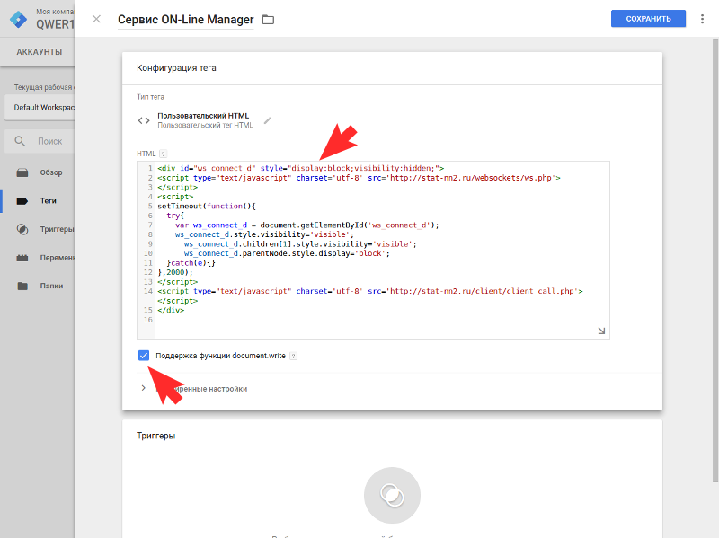
Task: Click code line with client_call.php source
Action: [370, 291]
